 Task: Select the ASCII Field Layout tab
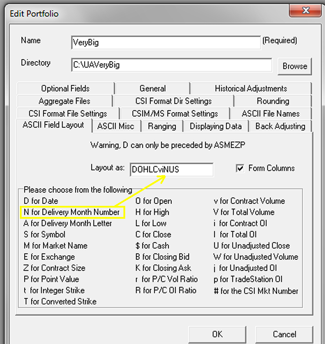pyautogui.click(x=53, y=126)
